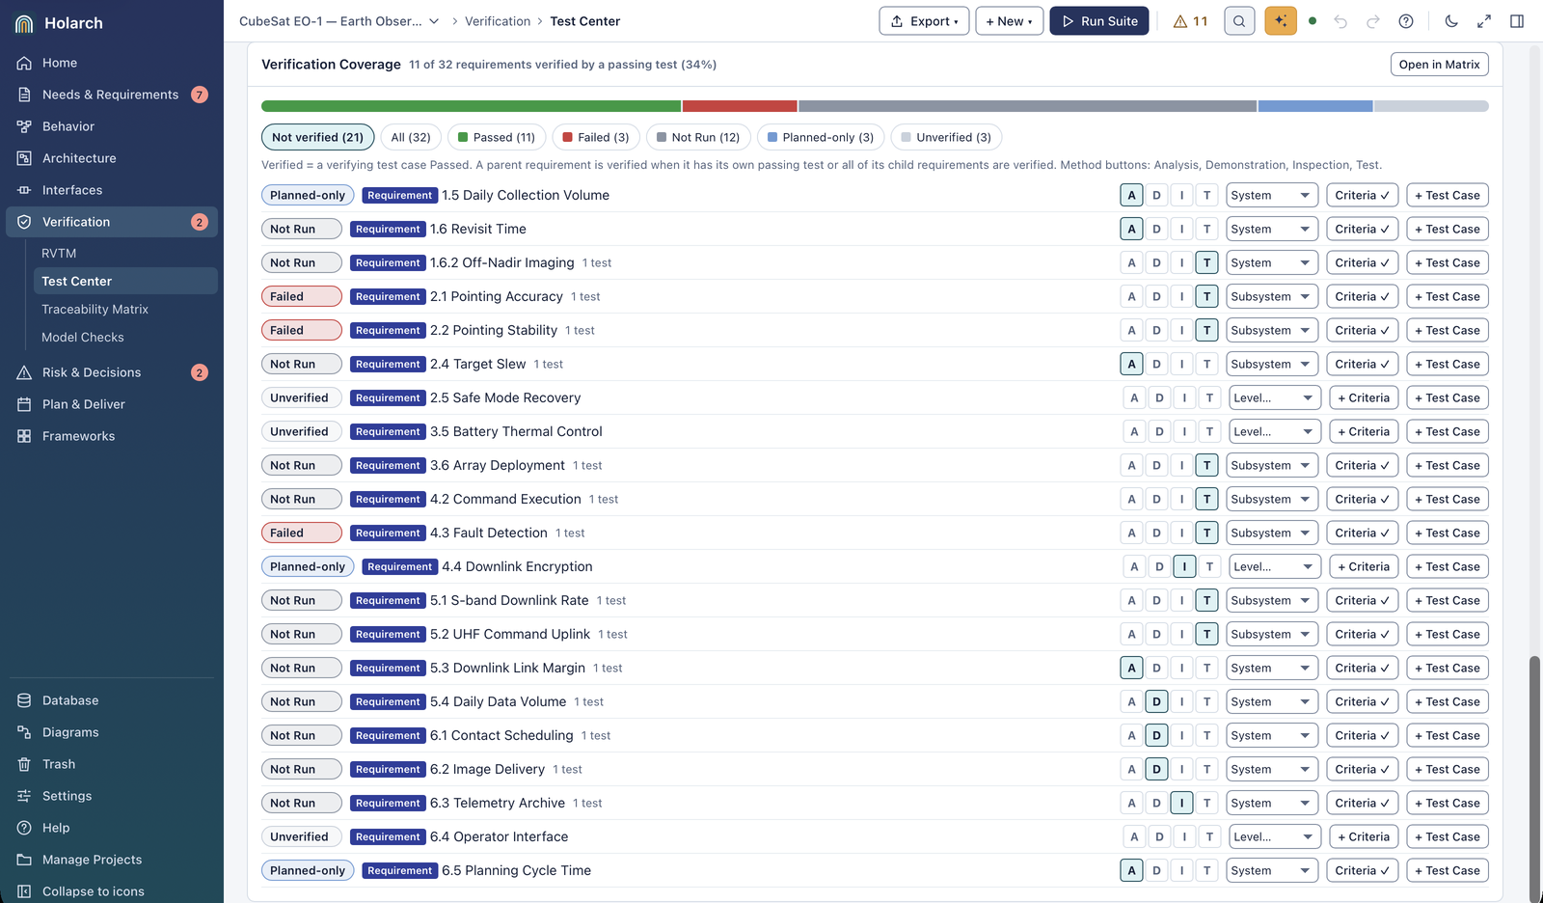Open Trash in the sidebar

pyautogui.click(x=112, y=764)
